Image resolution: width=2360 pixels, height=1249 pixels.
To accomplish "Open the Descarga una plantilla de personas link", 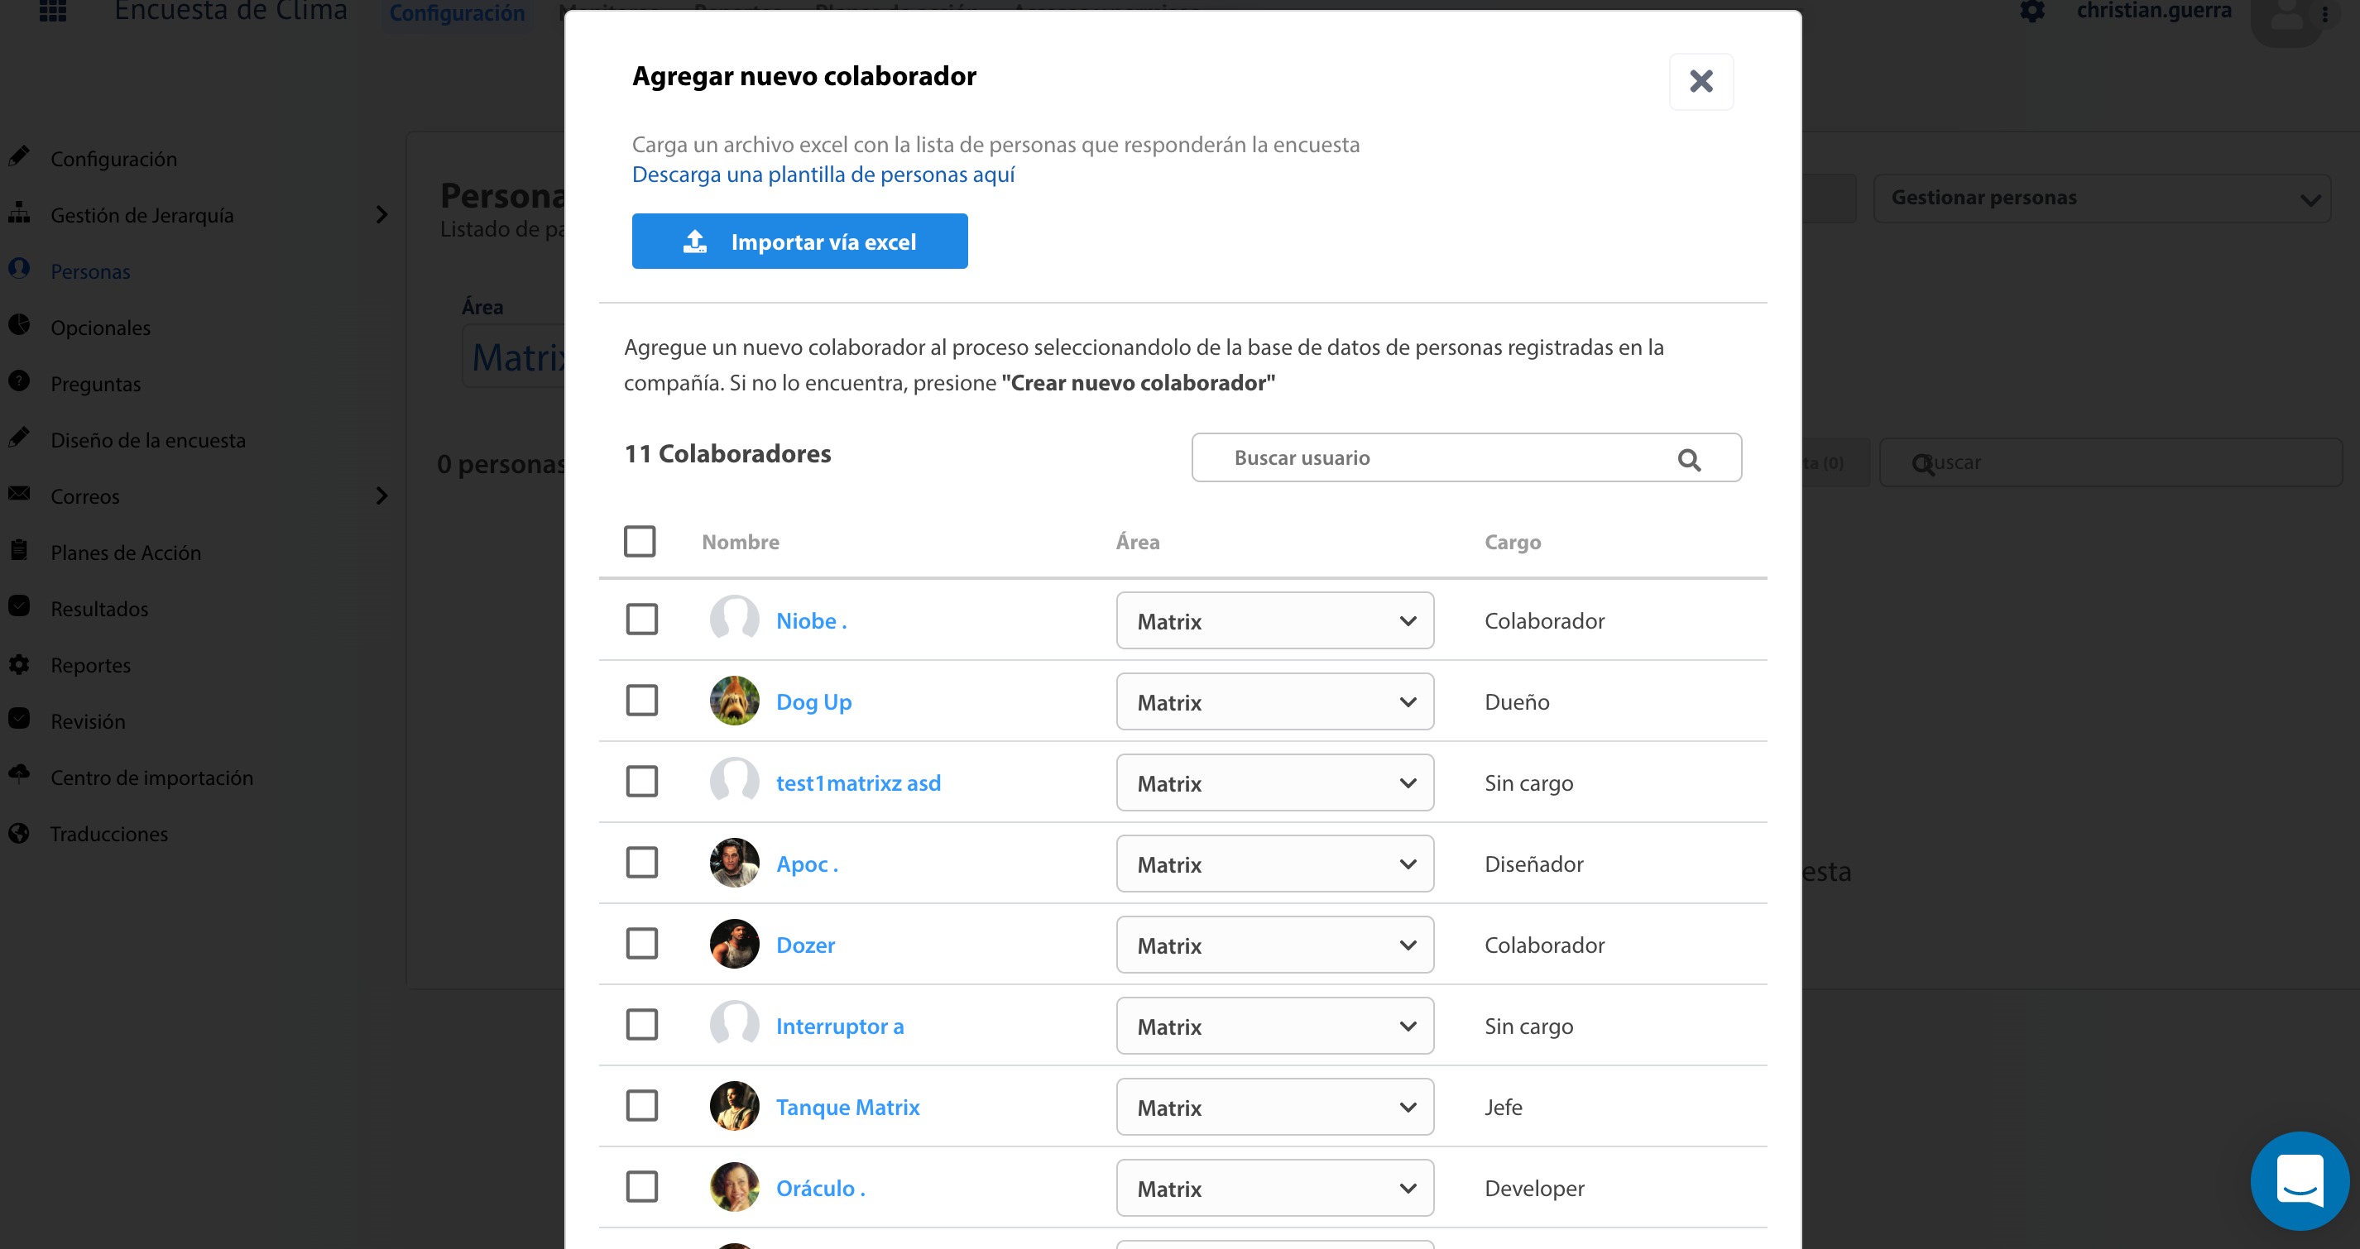I will [823, 174].
